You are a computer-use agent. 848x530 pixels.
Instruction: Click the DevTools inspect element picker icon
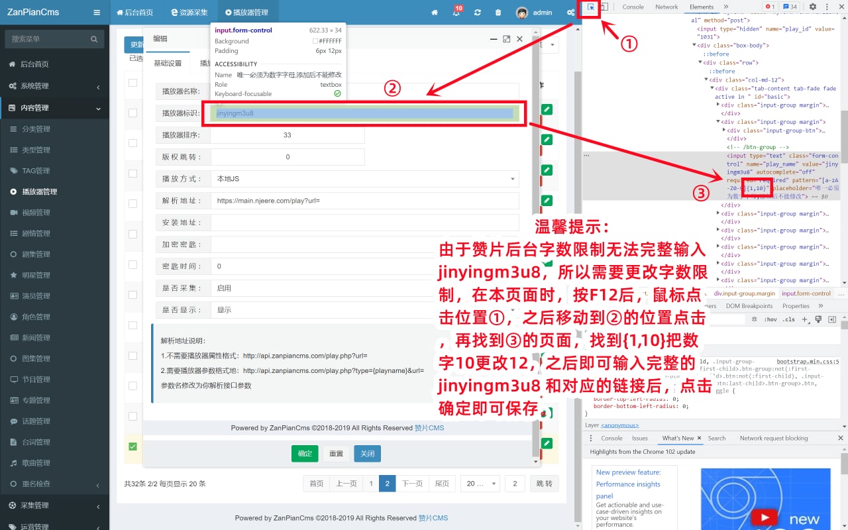591,7
